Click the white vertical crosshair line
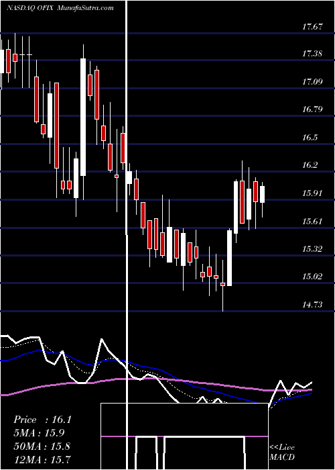 pos(128,235)
